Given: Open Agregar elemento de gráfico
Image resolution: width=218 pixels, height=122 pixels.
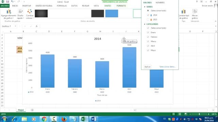Looking at the screenshot, I should click(x=9, y=14).
